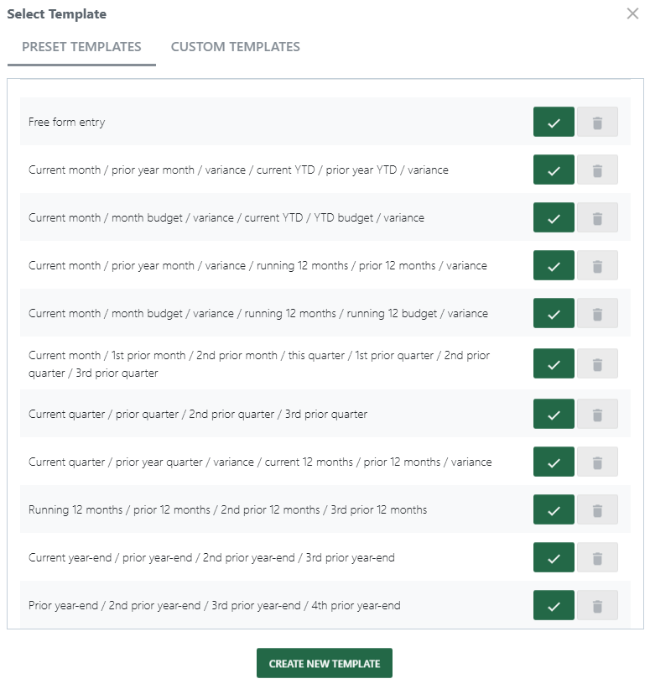Switch to the CUSTOM TEMPLATES tab

coord(234,47)
